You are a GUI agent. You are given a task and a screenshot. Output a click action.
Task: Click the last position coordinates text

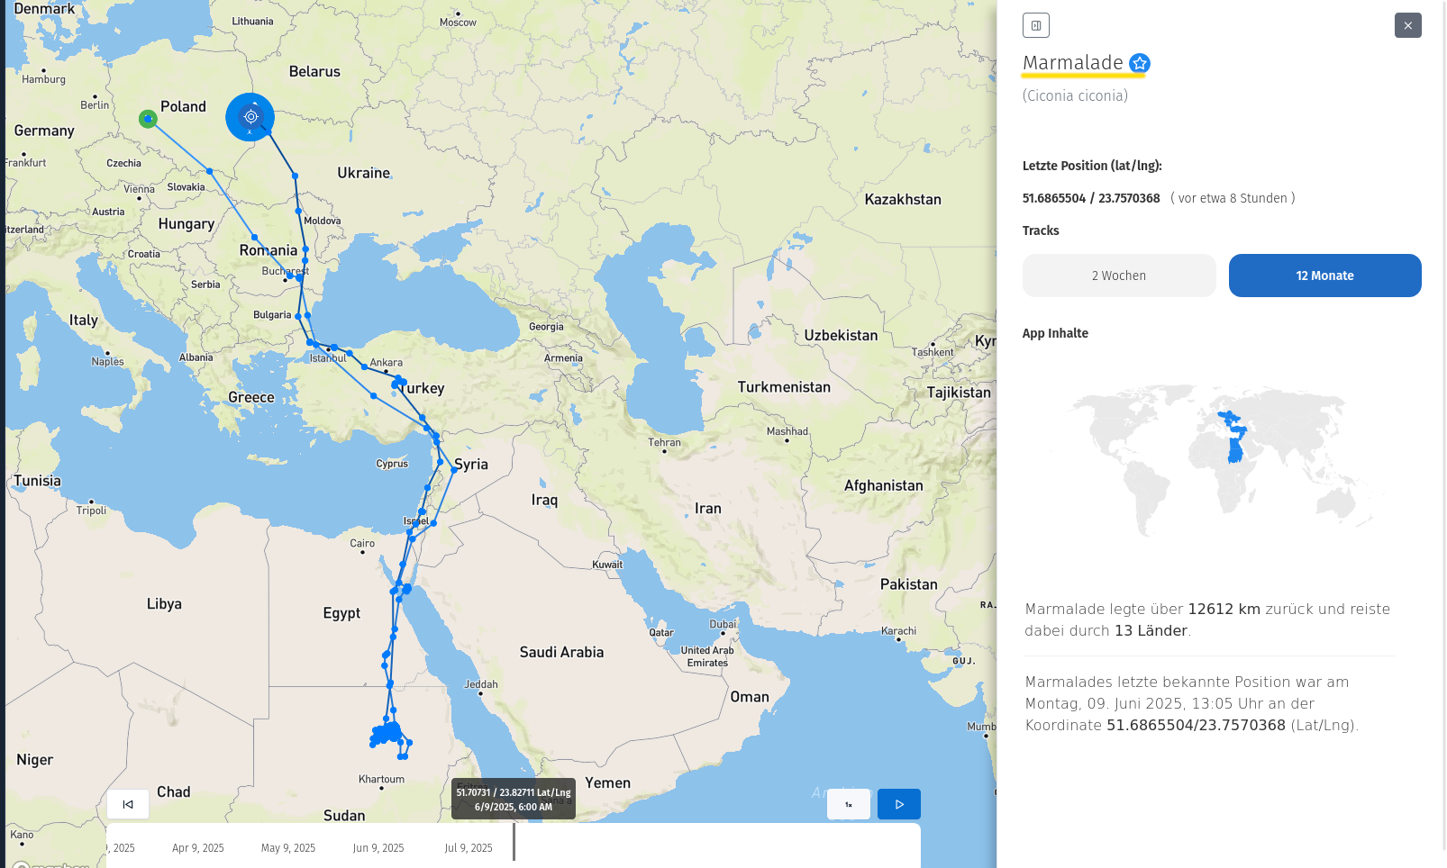pos(1091,198)
